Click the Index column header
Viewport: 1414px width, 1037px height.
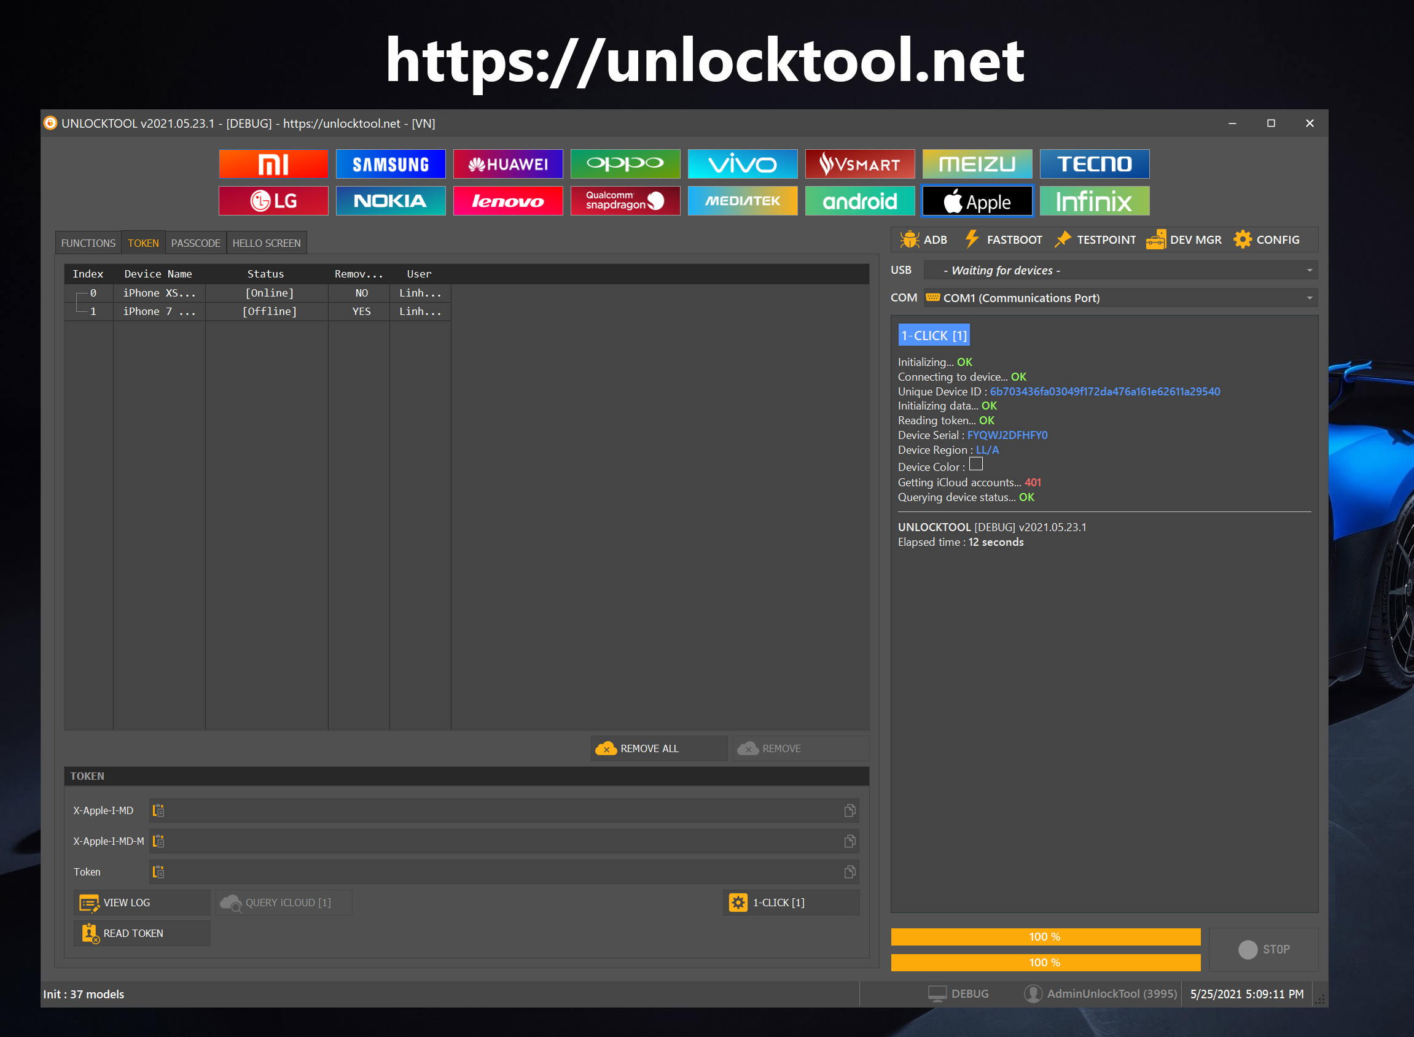click(x=88, y=274)
